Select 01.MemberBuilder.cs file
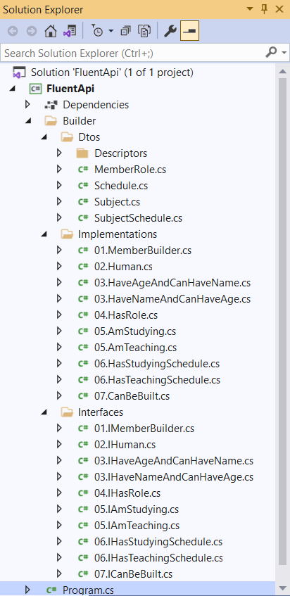 143,250
